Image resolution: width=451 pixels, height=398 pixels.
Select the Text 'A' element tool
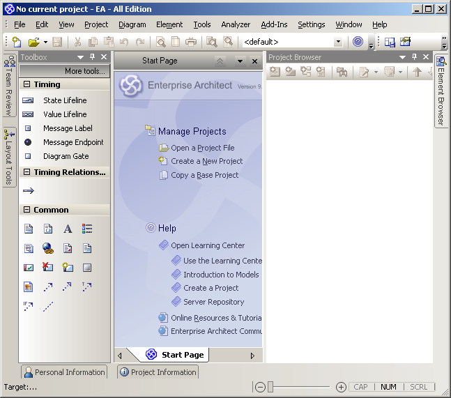68,229
